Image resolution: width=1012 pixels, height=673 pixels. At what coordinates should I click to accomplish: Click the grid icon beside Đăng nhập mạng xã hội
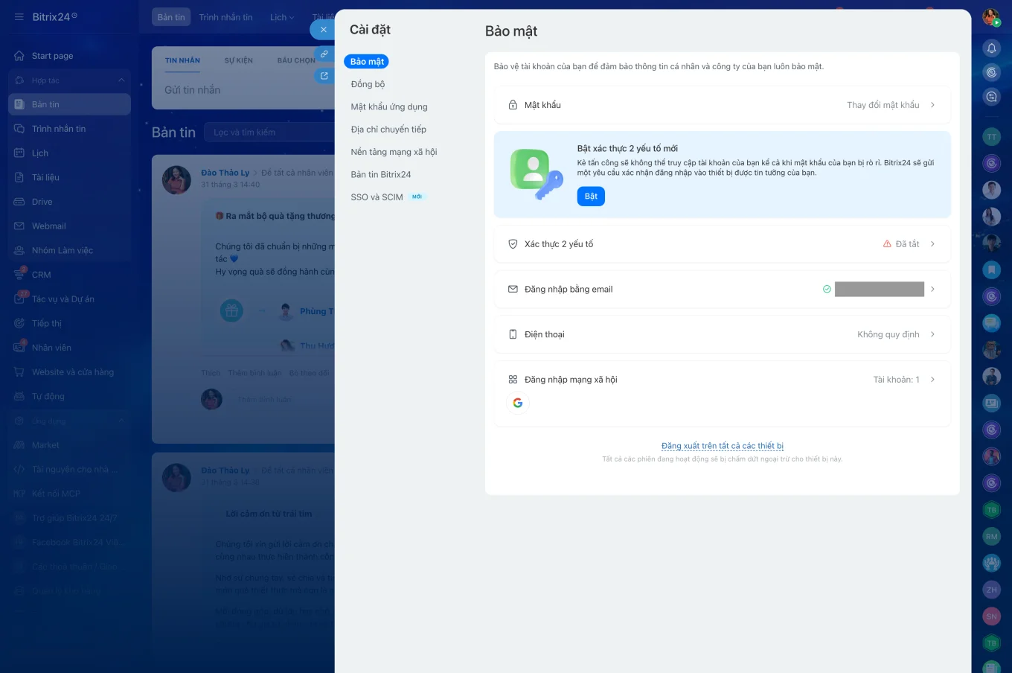pos(513,380)
